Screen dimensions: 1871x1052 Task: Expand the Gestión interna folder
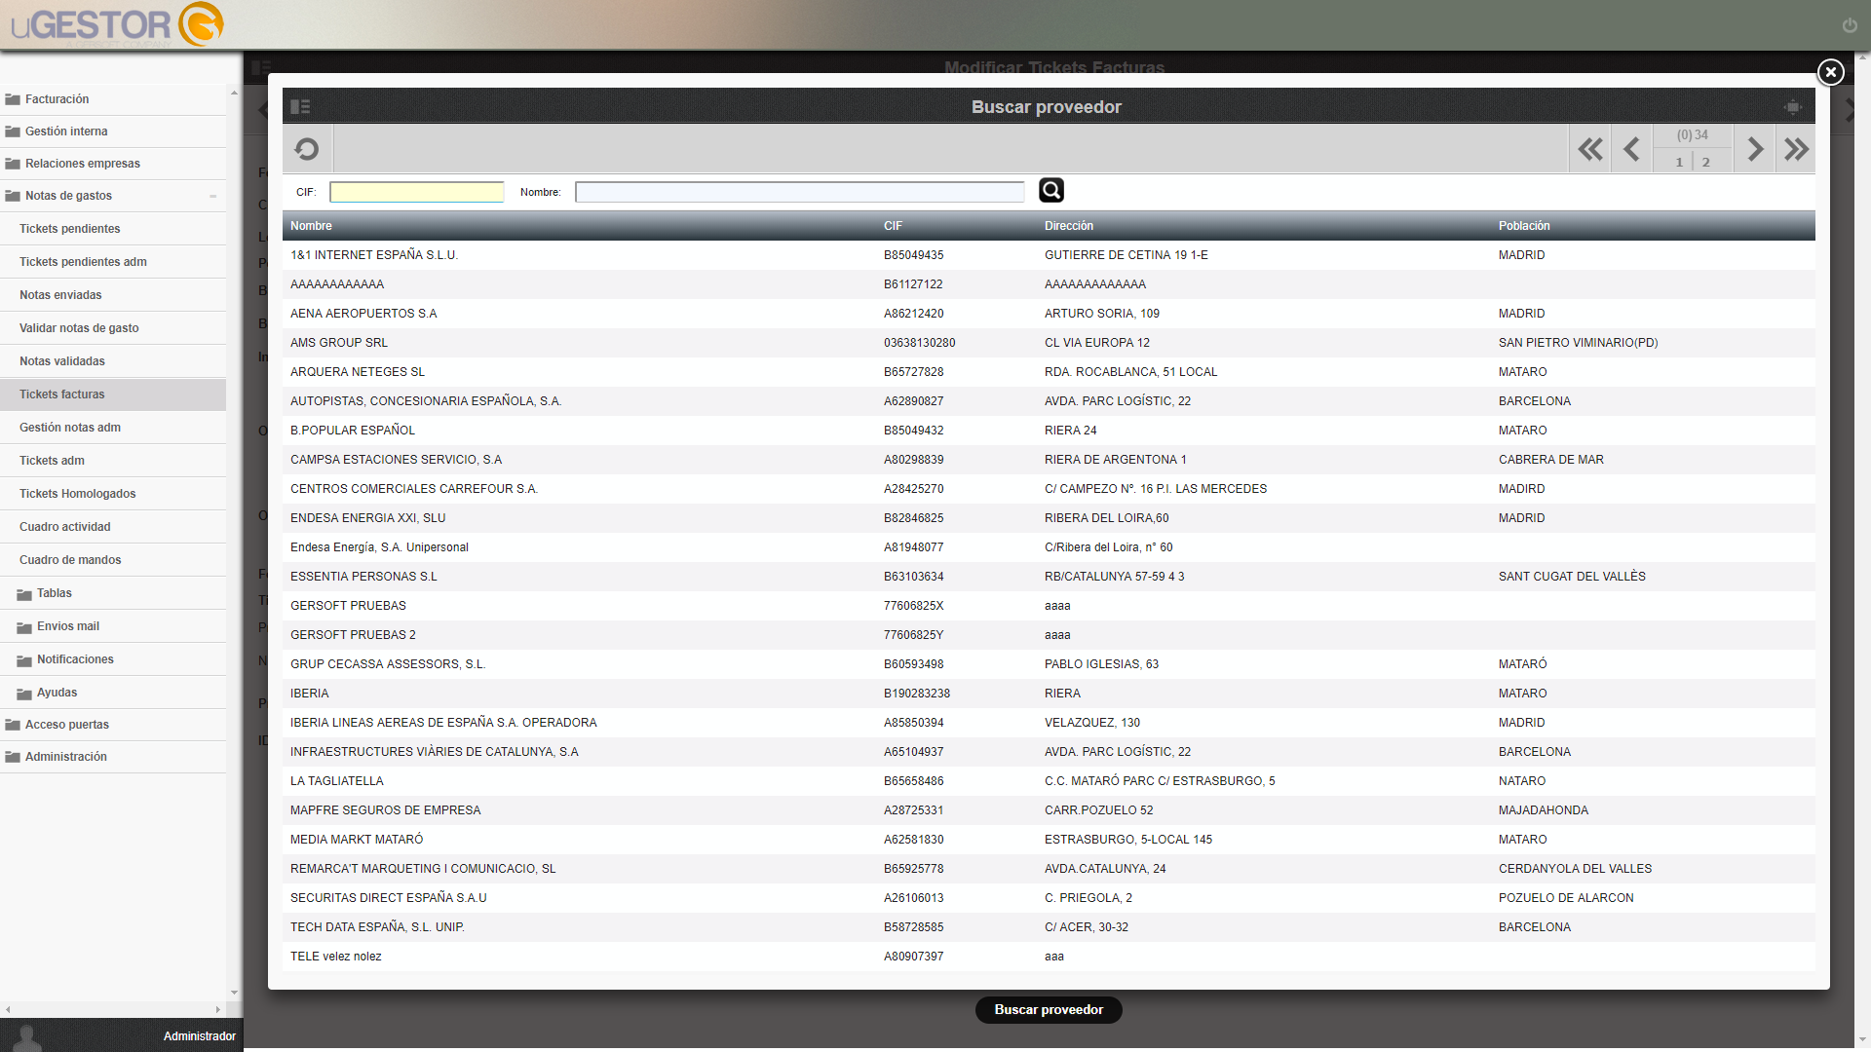[x=113, y=131]
